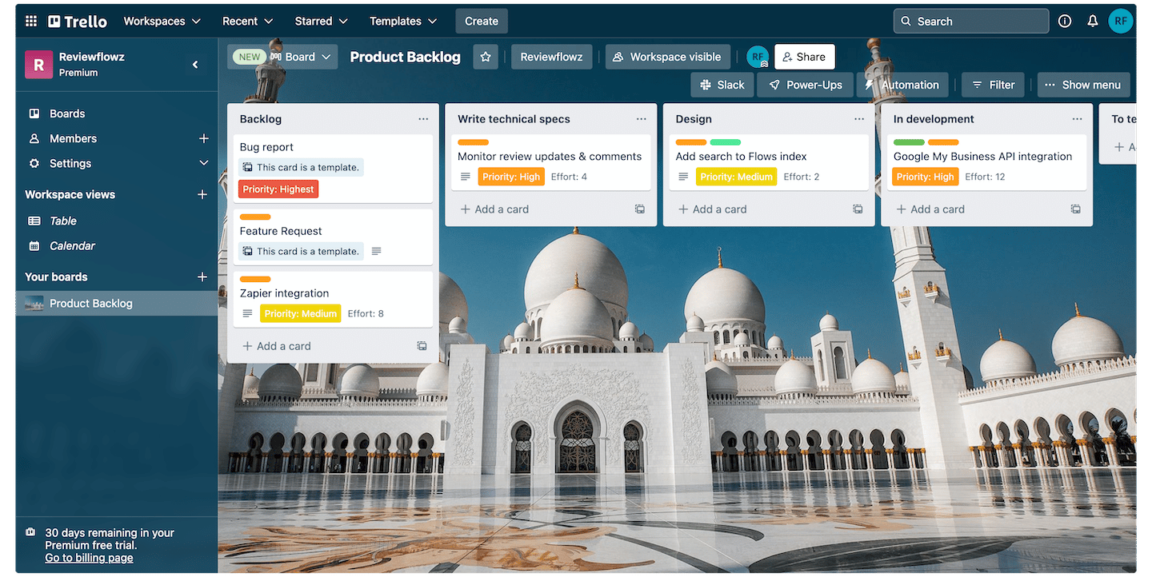The width and height of the screenshot is (1152, 577).
Task: Create from template in Backlog list
Action: pyautogui.click(x=422, y=346)
